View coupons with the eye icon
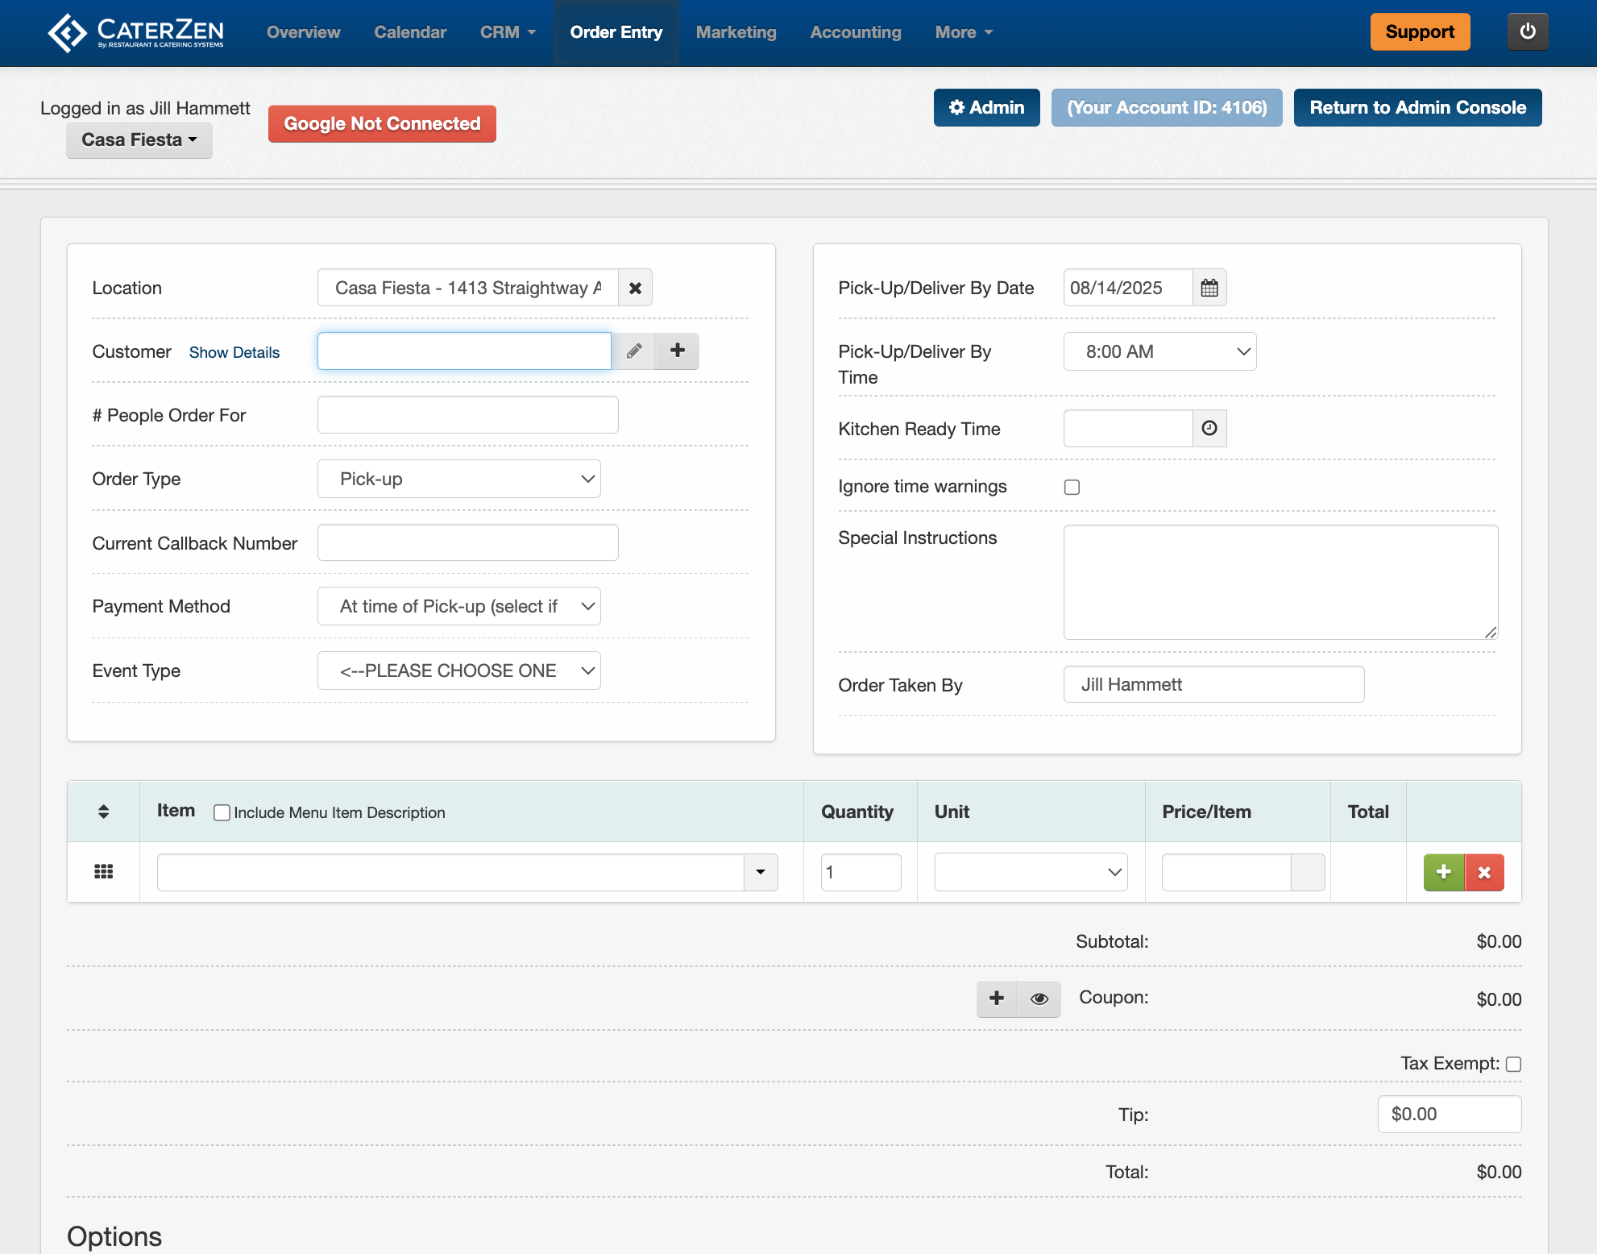The width and height of the screenshot is (1597, 1254). 1039,999
